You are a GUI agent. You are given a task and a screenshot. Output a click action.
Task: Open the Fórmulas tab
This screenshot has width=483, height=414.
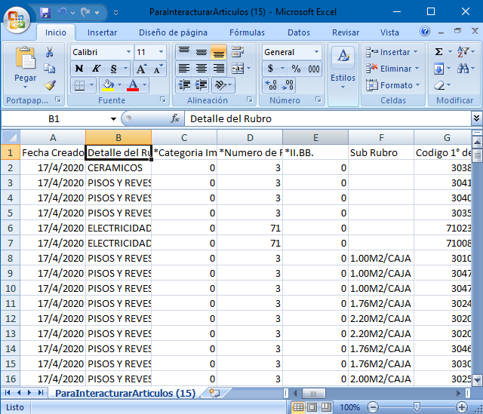(x=247, y=32)
